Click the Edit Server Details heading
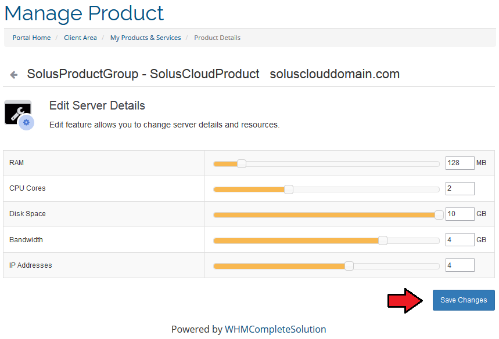Image resolution: width=499 pixels, height=339 pixels. 97,105
